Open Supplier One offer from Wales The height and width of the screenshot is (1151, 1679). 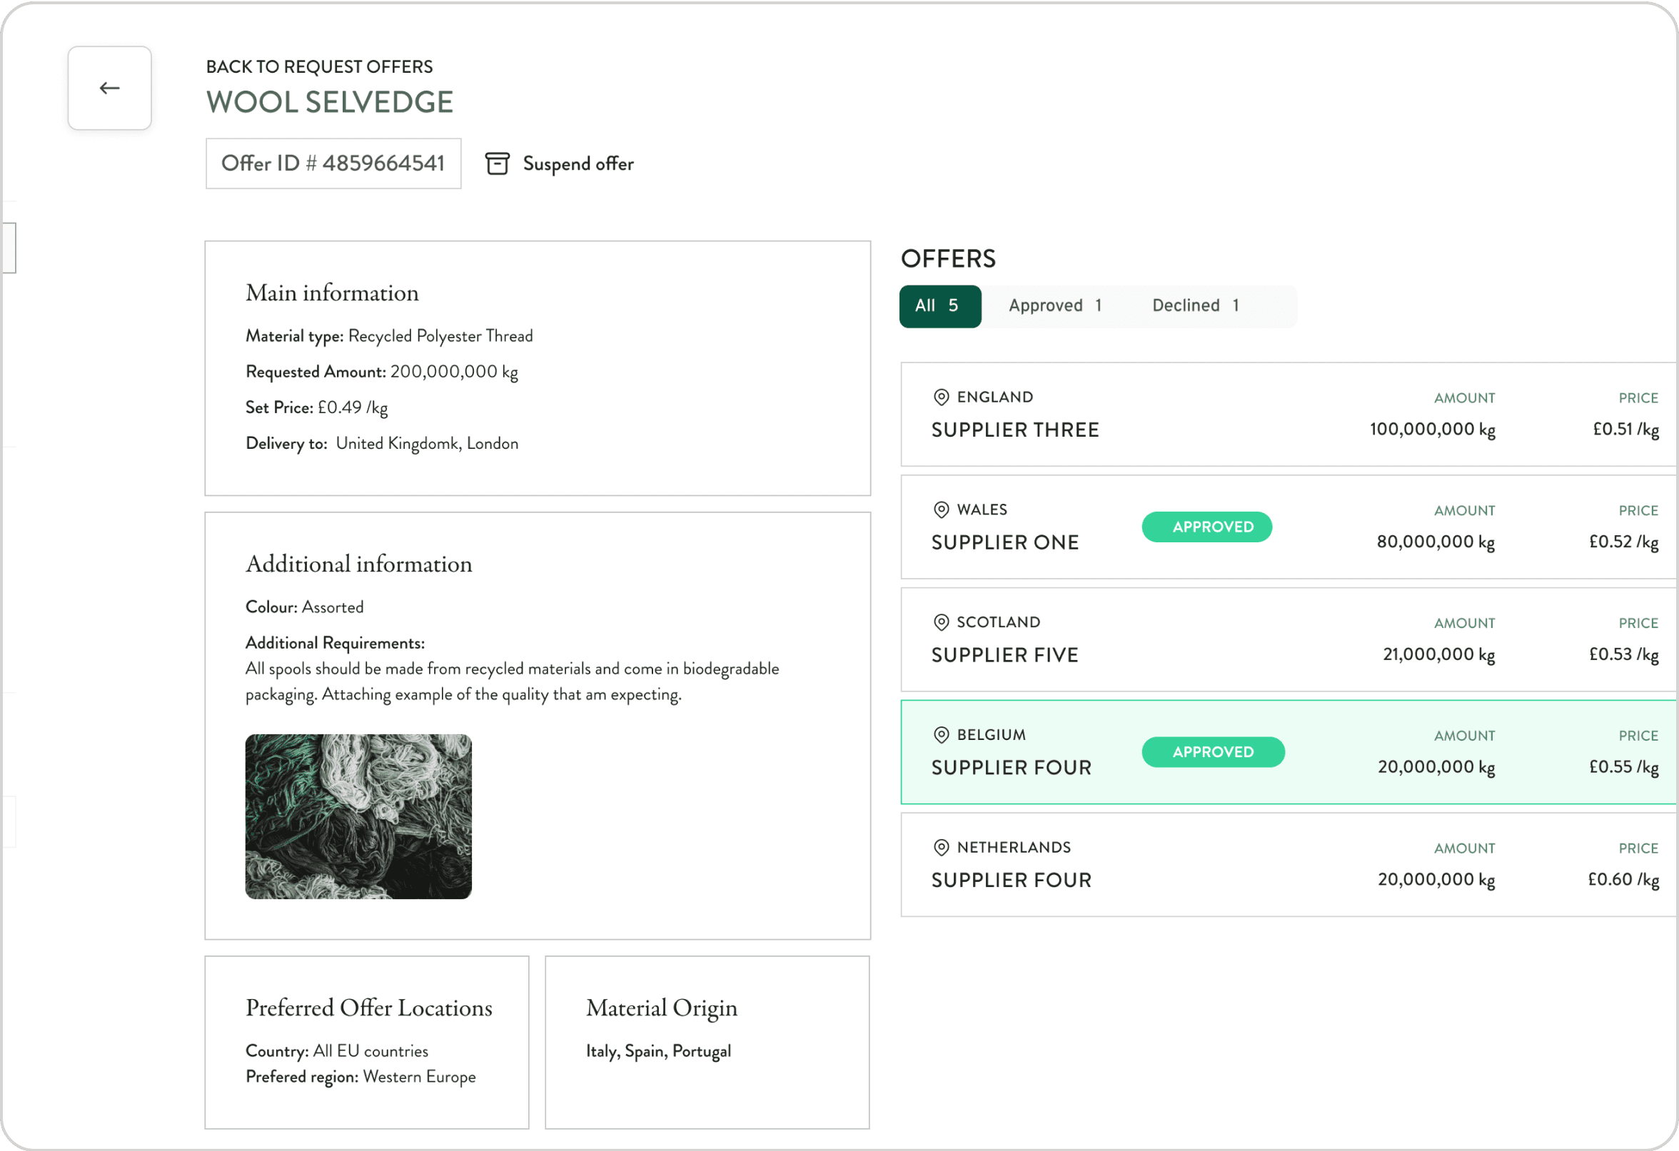tap(1290, 527)
